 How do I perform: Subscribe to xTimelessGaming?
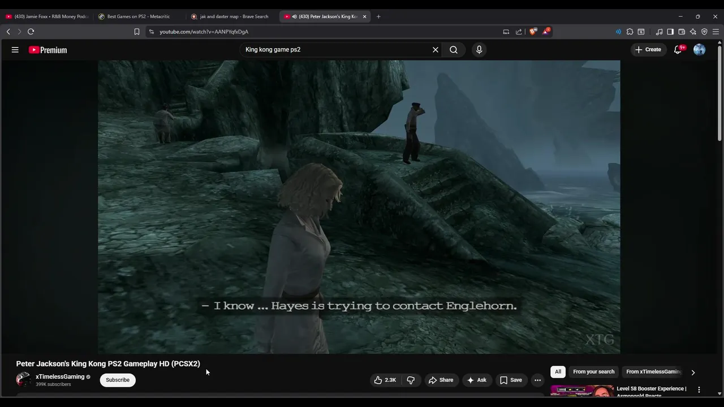118,380
